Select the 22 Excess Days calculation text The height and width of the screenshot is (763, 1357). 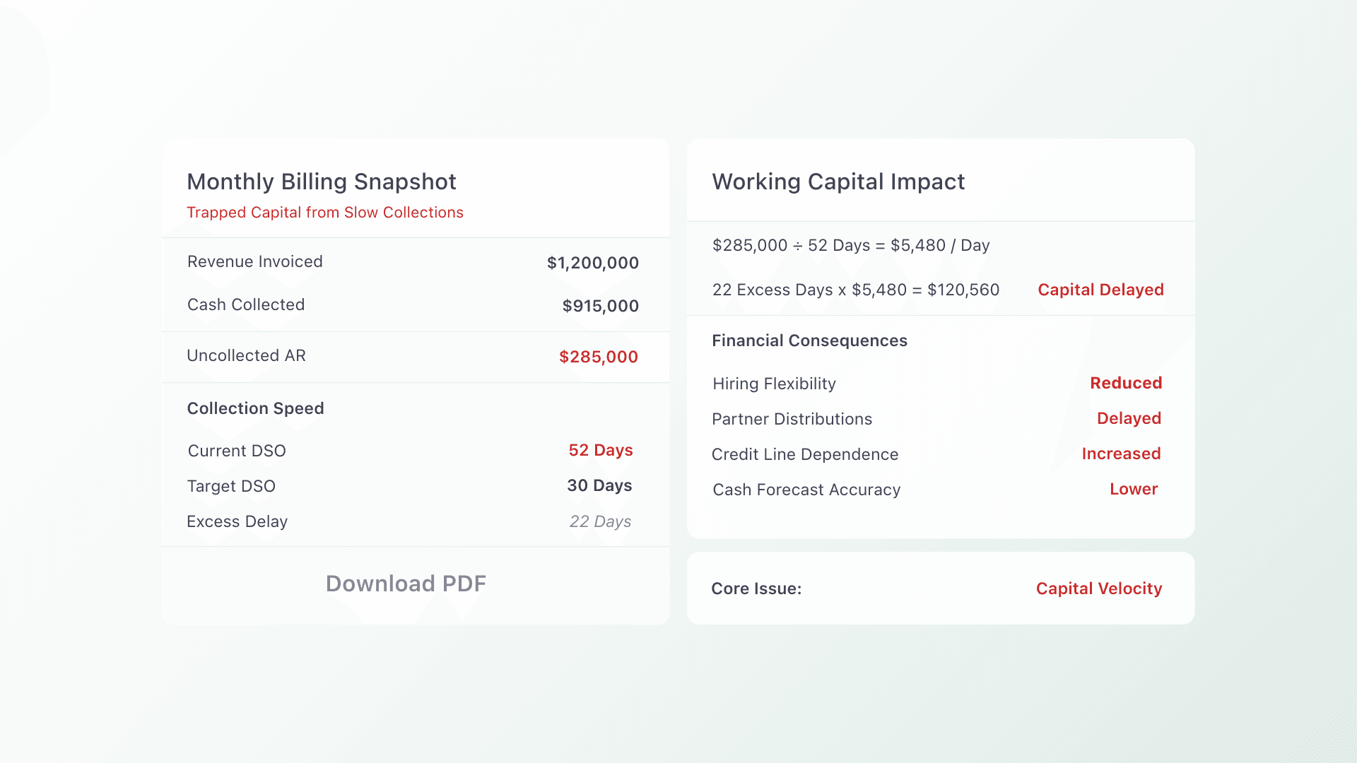pos(855,290)
